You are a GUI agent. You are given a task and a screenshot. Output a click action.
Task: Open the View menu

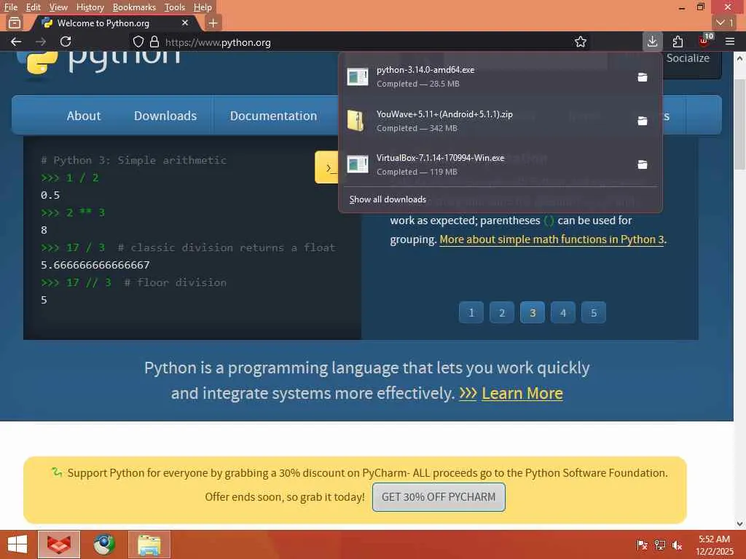pyautogui.click(x=58, y=7)
